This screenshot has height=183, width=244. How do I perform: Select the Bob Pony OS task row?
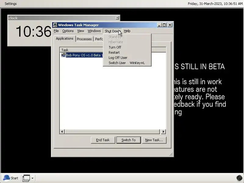(84, 55)
